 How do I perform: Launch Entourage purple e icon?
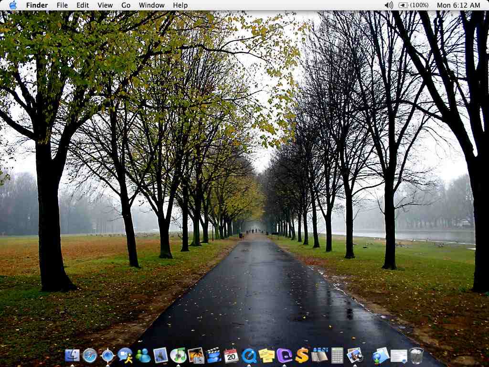point(284,356)
